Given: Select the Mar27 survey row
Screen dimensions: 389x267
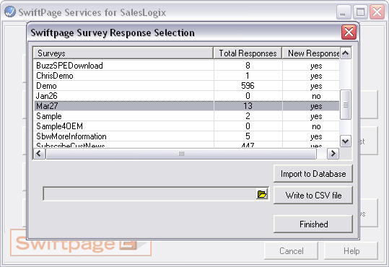Looking at the screenshot, I should point(186,106).
